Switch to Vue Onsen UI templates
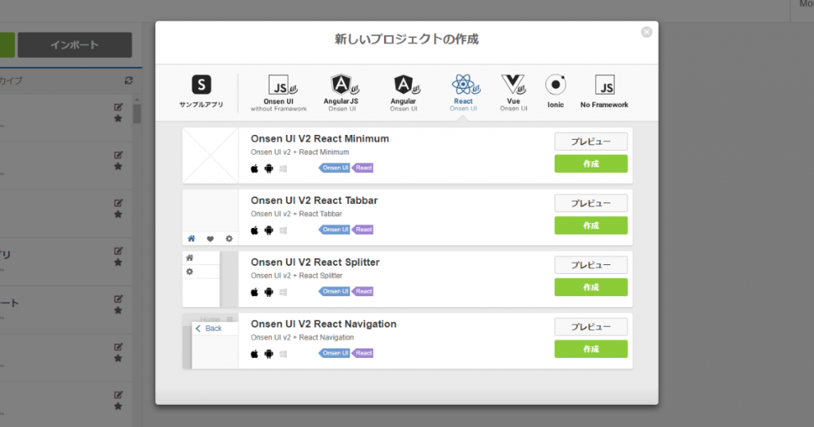This screenshot has width=814, height=427. coord(514,93)
